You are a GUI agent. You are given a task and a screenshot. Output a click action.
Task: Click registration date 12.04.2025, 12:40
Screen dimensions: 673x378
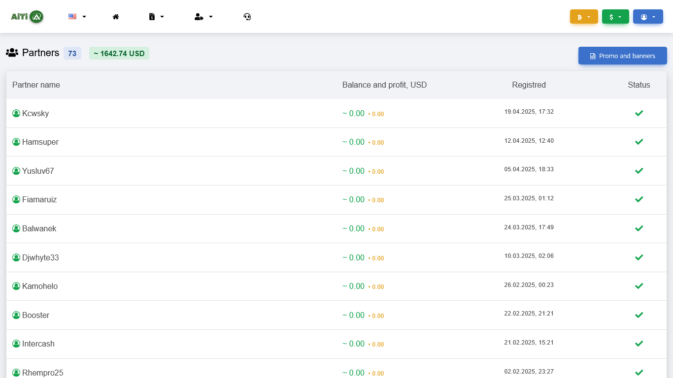(x=529, y=141)
